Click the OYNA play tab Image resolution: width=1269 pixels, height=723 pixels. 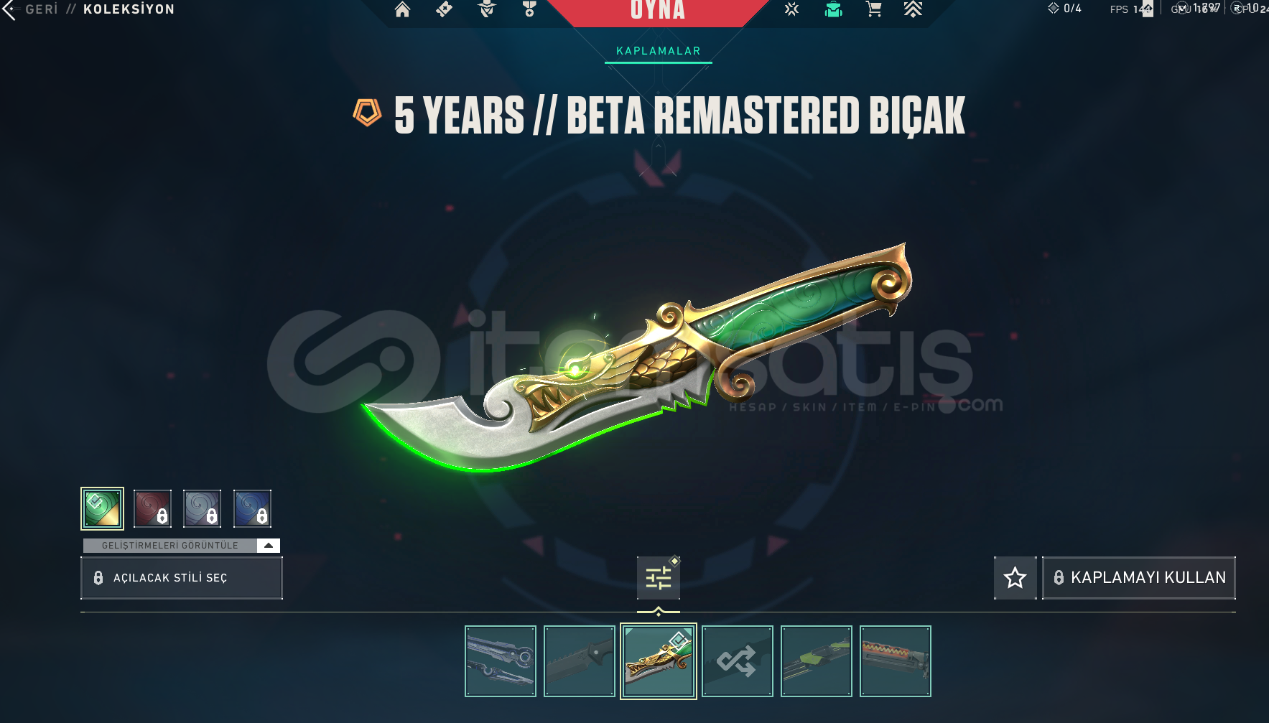coord(658,11)
